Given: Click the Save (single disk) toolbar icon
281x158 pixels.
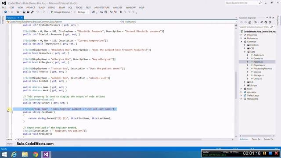Looking at the screenshot, I should tap(28, 12).
